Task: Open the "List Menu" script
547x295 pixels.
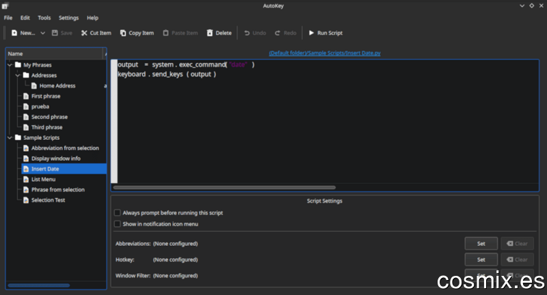Action: coord(43,180)
